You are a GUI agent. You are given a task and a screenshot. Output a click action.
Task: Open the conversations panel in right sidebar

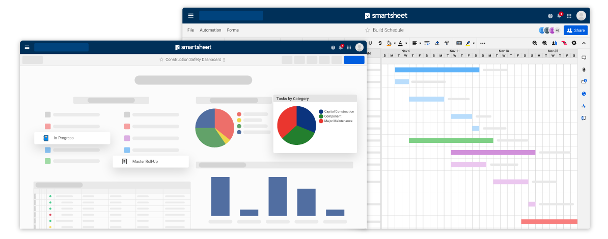(584, 57)
